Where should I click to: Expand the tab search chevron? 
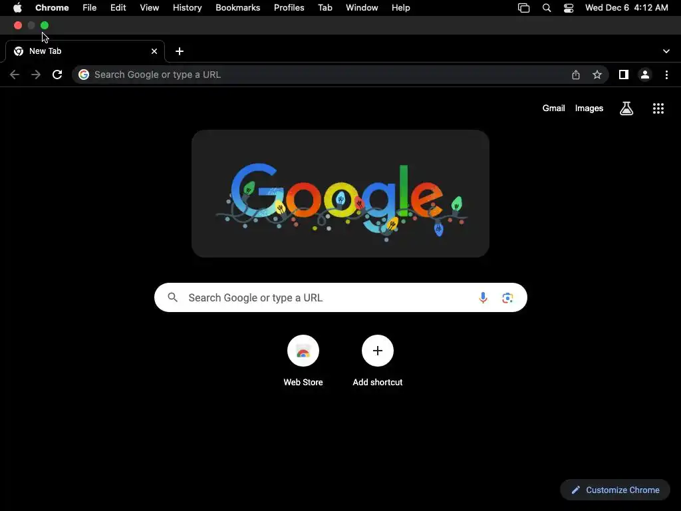coord(666,51)
